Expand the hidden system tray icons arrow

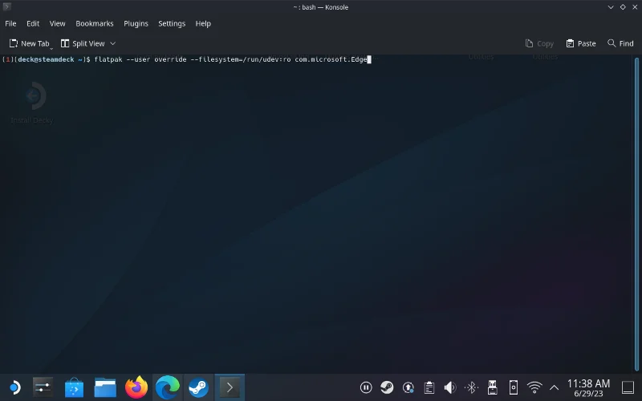554,387
